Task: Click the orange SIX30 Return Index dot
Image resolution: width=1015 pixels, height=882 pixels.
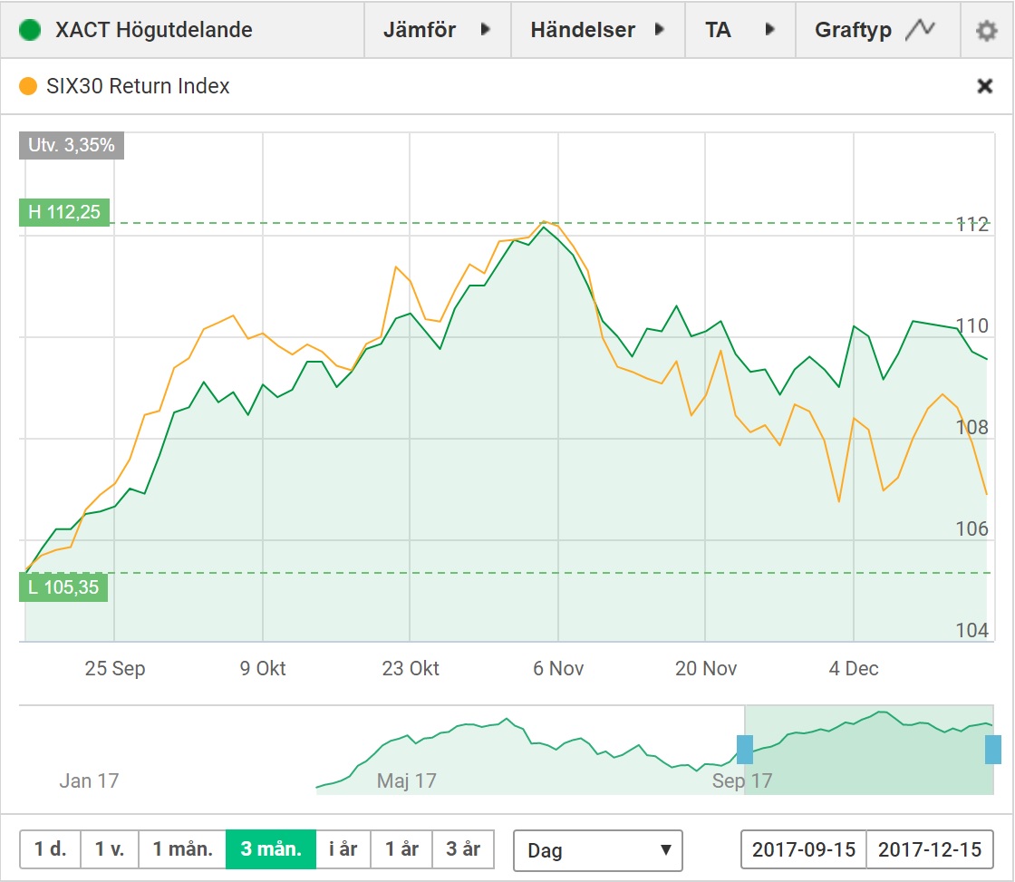Action: (x=28, y=86)
